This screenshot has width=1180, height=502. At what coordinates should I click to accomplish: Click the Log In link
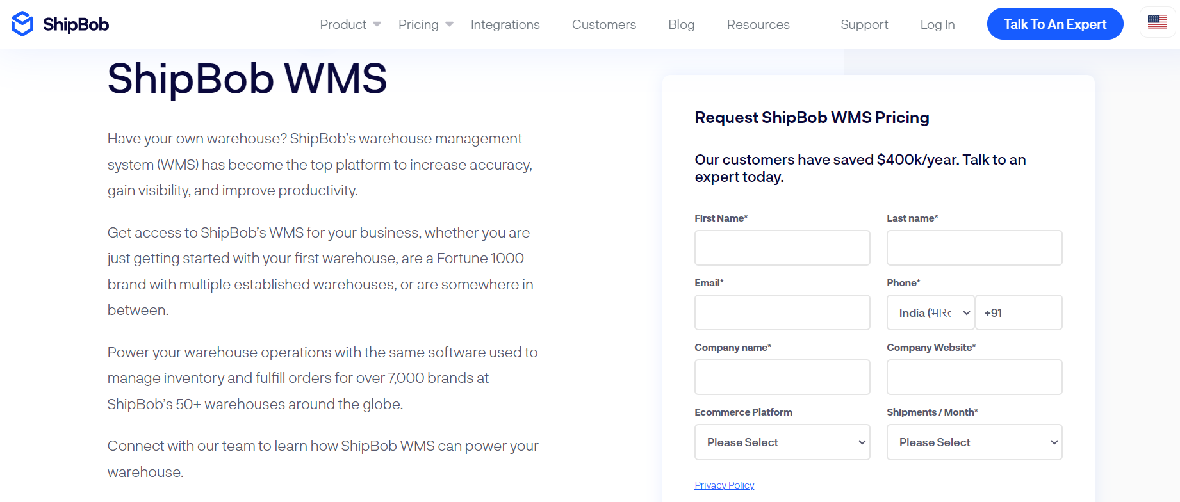[x=937, y=24]
